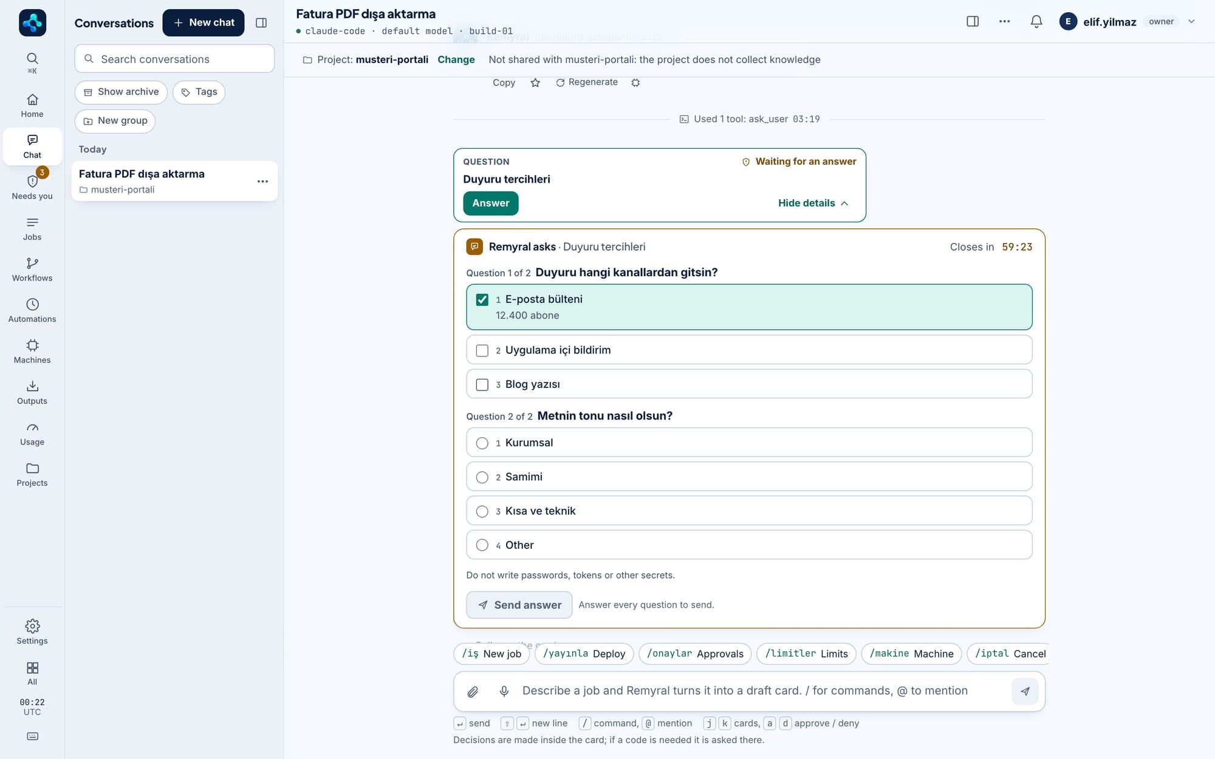Open the notifications bell
Image resolution: width=1215 pixels, height=759 pixels.
click(1036, 21)
